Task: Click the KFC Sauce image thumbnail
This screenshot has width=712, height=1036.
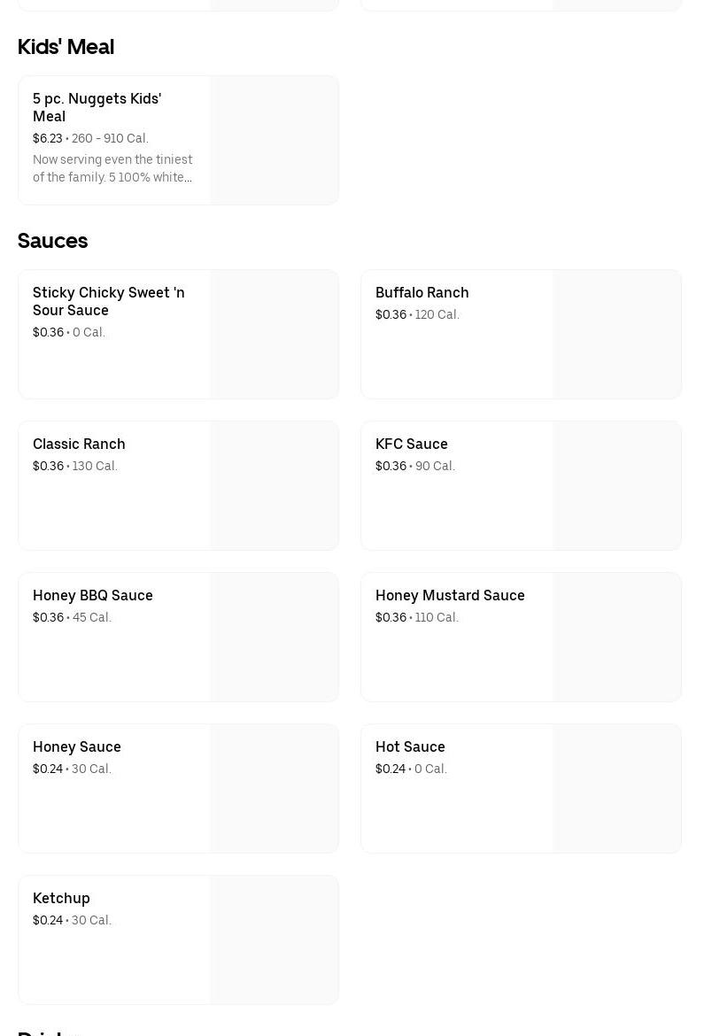Action: point(616,485)
